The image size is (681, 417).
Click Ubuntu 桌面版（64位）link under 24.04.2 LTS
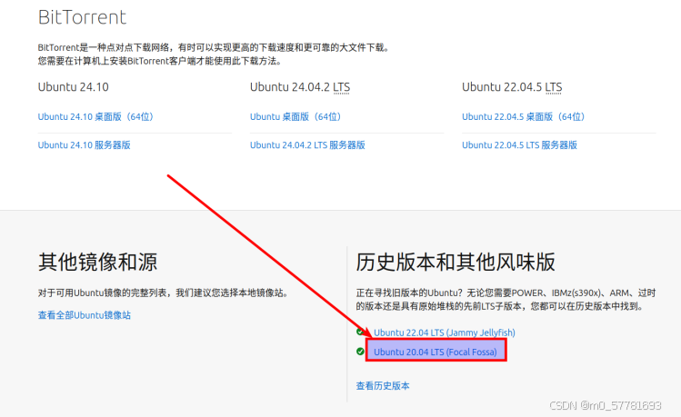pyautogui.click(x=295, y=116)
